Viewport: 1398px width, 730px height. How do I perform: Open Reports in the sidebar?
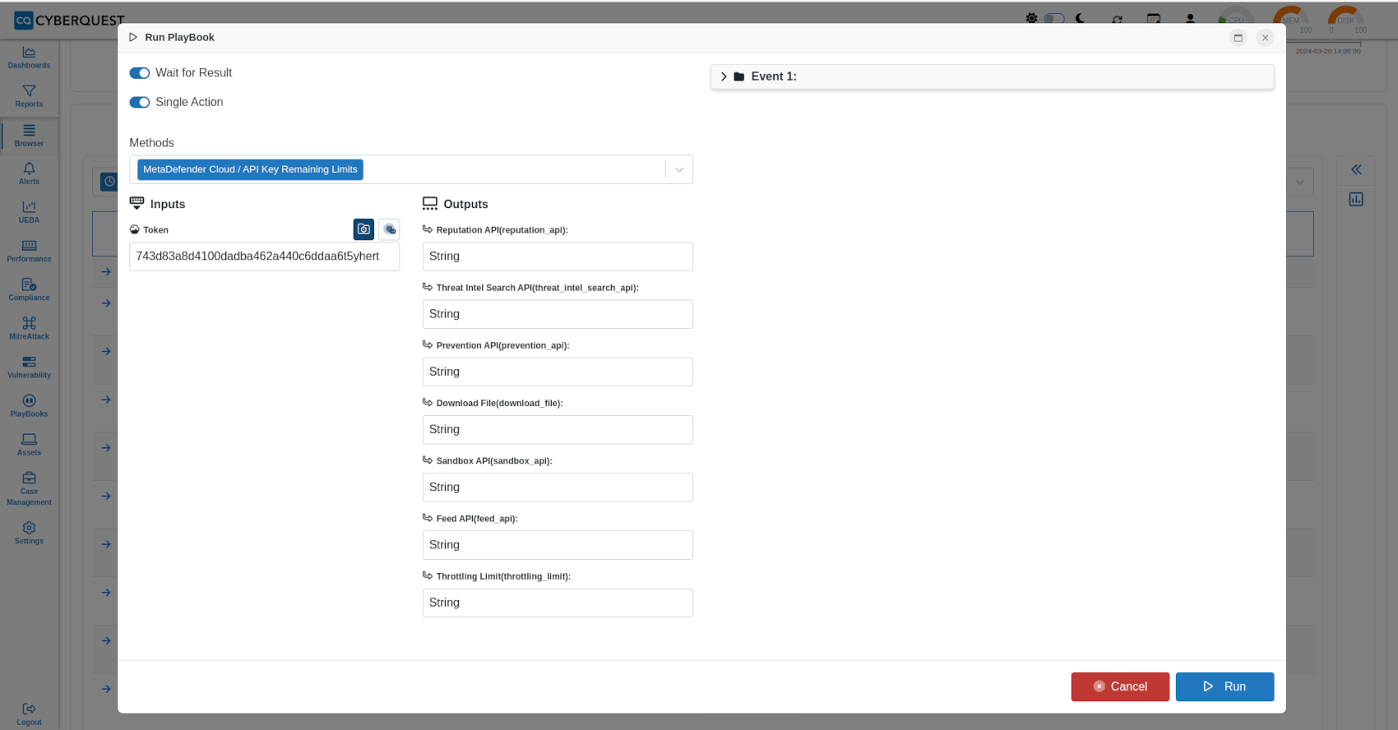point(29,96)
